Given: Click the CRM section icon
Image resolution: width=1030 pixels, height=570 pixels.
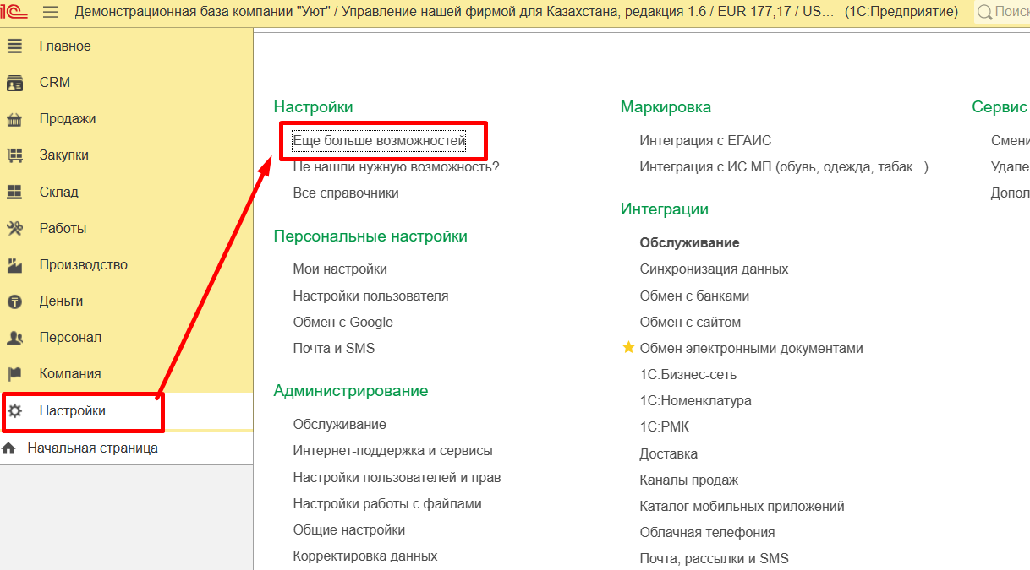Looking at the screenshot, I should point(14,83).
